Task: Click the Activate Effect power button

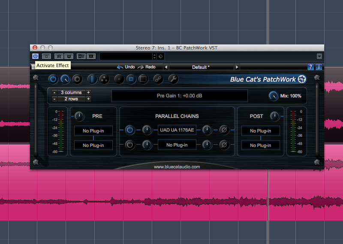Action: pyautogui.click(x=35, y=56)
